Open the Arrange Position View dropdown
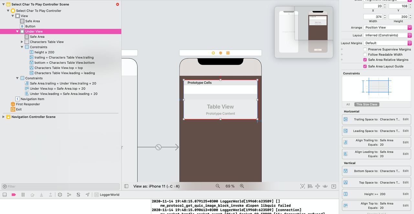This screenshot has height=214, width=414. coord(387,28)
